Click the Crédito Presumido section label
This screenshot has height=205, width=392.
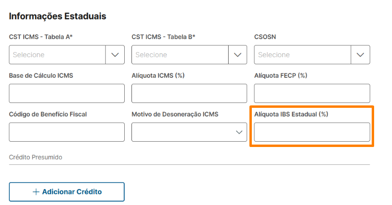(x=36, y=157)
